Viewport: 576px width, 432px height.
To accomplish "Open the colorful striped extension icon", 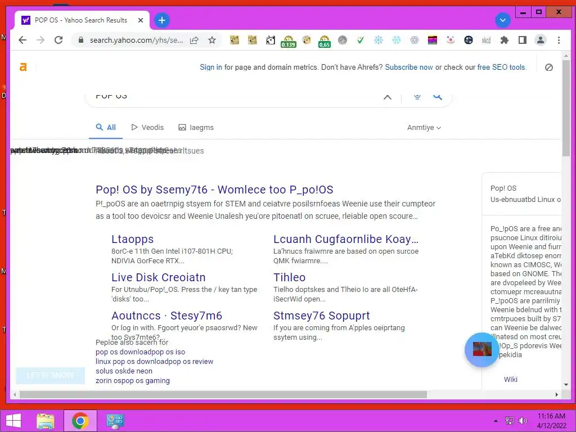I will point(433,40).
